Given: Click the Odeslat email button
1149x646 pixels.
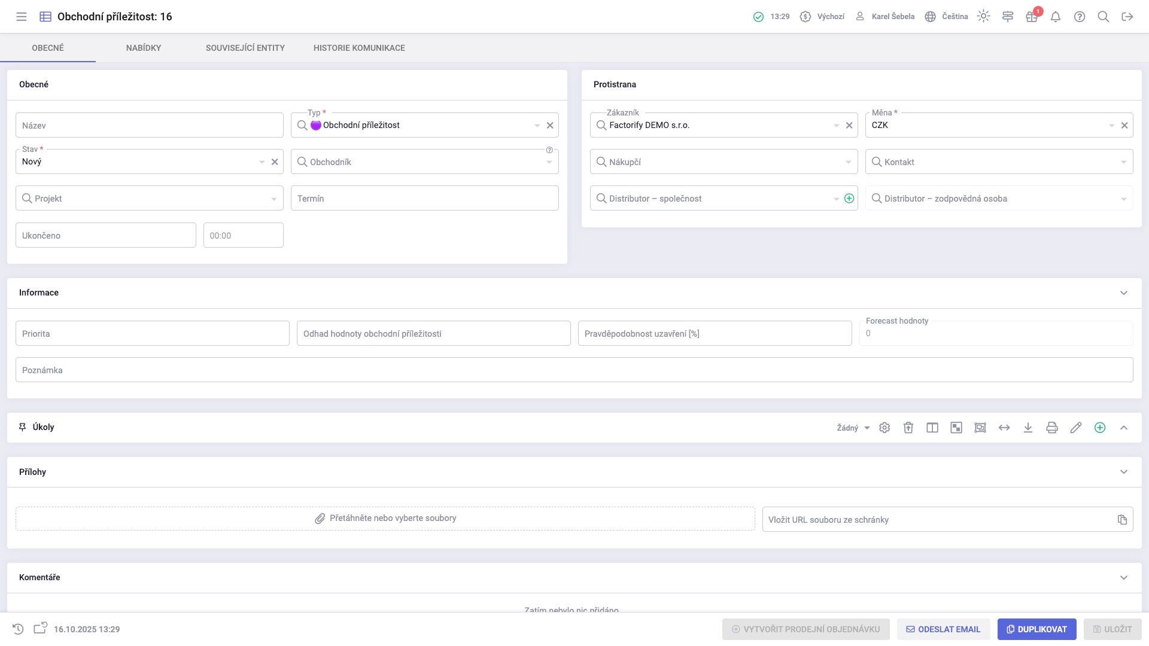Looking at the screenshot, I should (943, 629).
